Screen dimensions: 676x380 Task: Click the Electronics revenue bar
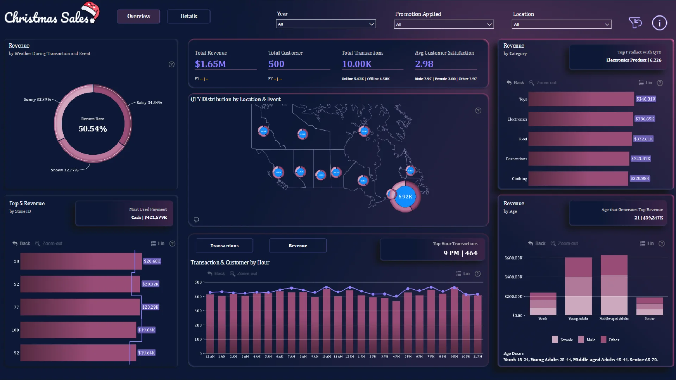coord(581,119)
